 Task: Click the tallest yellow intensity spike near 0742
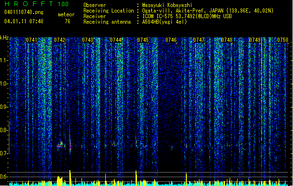tap(70, 178)
